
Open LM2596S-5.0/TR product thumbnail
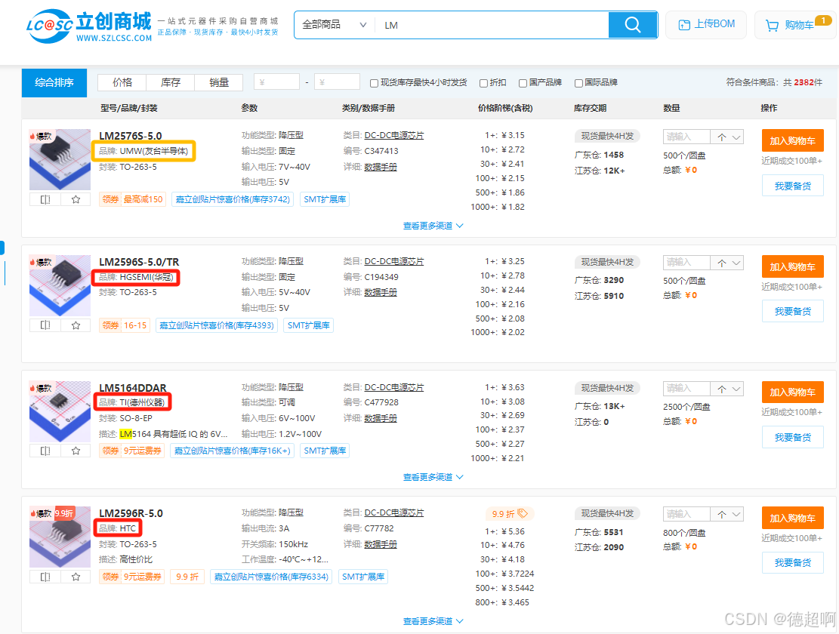click(x=60, y=285)
